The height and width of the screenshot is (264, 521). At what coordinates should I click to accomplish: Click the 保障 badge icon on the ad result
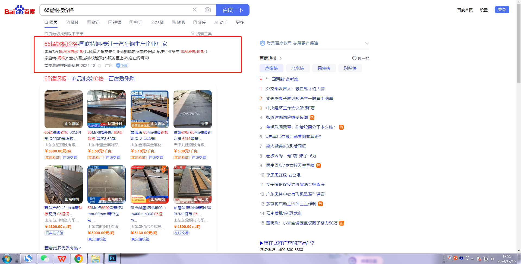point(122,66)
